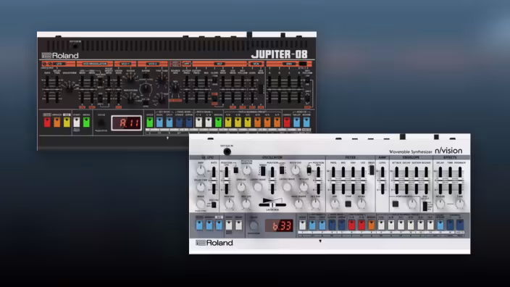
Task: Click the Roland logo on Jupiter-08
Action: [x=60, y=55]
